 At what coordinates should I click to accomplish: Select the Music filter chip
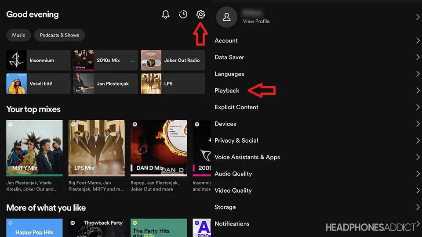(x=18, y=35)
